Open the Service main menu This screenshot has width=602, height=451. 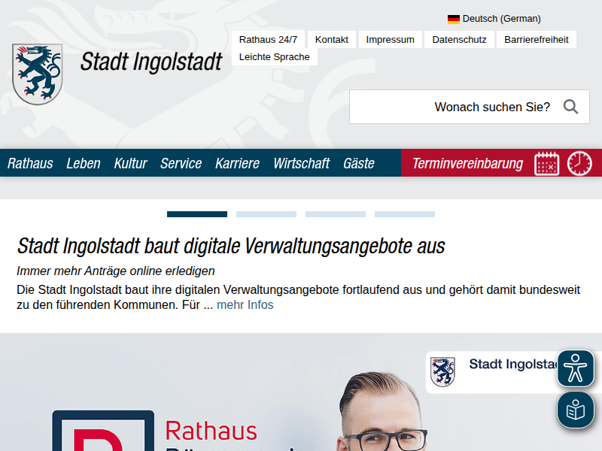point(181,163)
